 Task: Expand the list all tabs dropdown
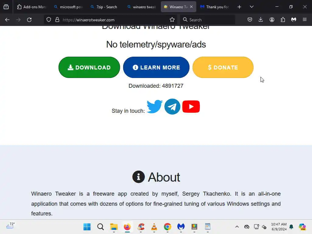coord(251,7)
